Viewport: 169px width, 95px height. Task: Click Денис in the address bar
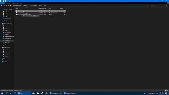[40, 6]
